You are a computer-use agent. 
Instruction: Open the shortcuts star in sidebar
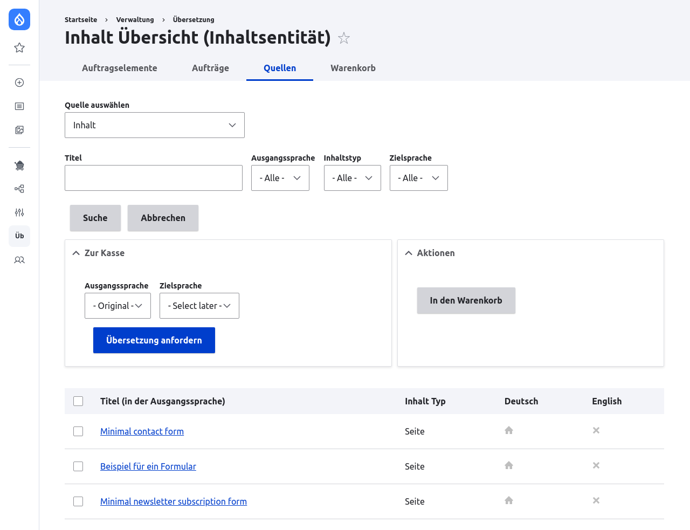point(19,48)
